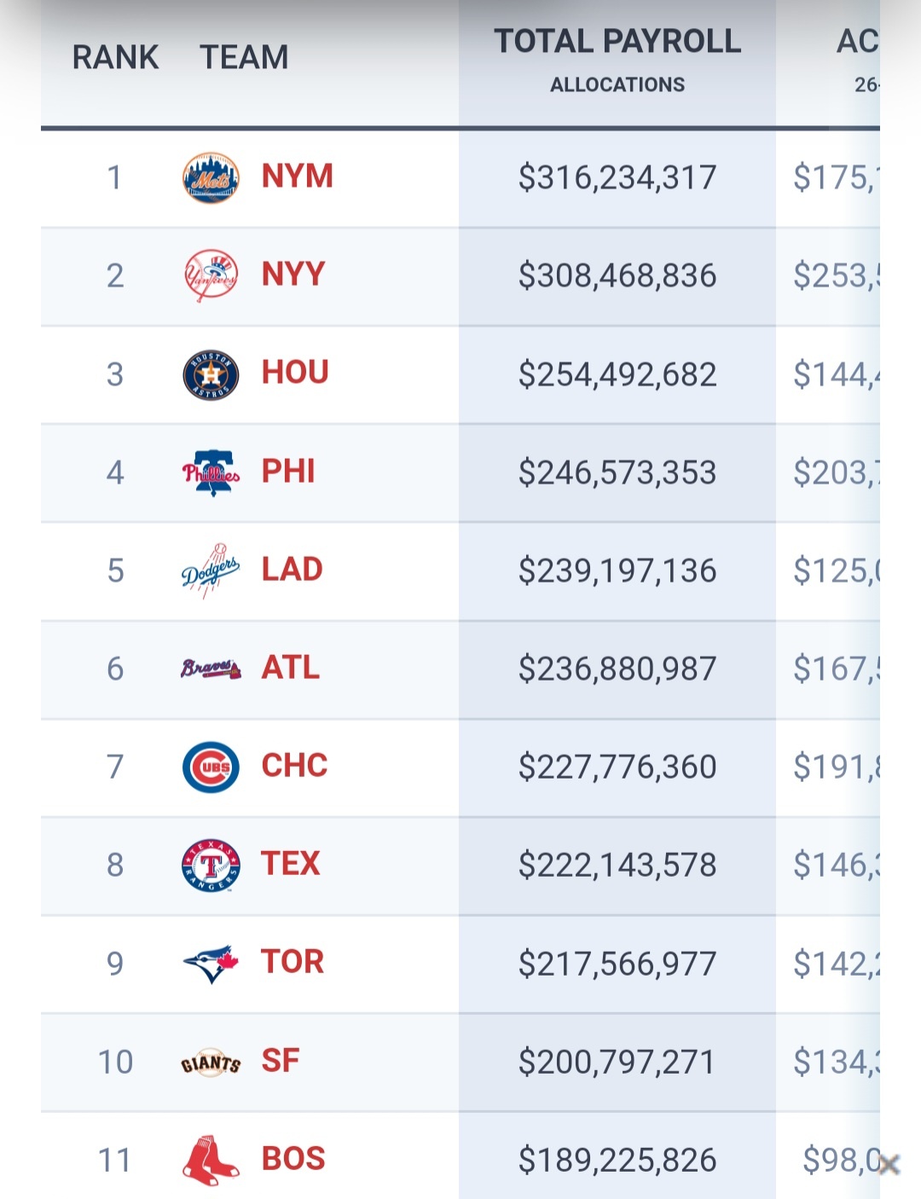This screenshot has height=1199, width=921.
Task: Click the Mets total payroll $316,234,317
Action: pos(617,177)
